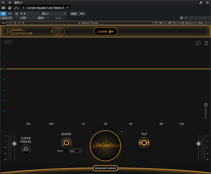Enable the 侧链 sidechain button
Image resolution: width=211 pixels, height=174 pixels.
click(74, 14)
